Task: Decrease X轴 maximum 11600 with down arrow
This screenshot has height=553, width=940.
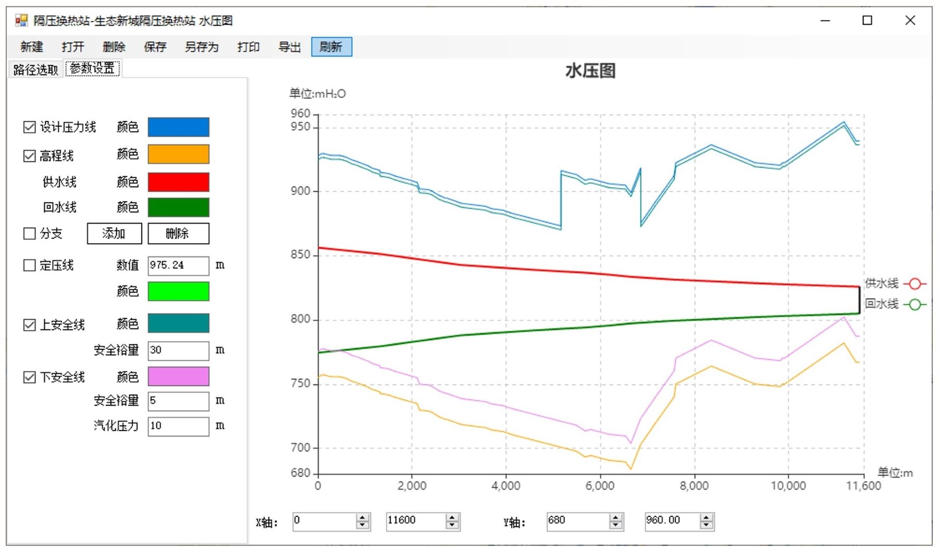Action: pos(452,526)
